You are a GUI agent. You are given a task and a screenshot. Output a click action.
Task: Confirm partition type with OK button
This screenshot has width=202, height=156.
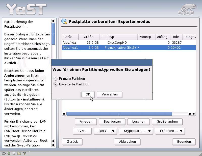pyautogui.click(x=88, y=94)
